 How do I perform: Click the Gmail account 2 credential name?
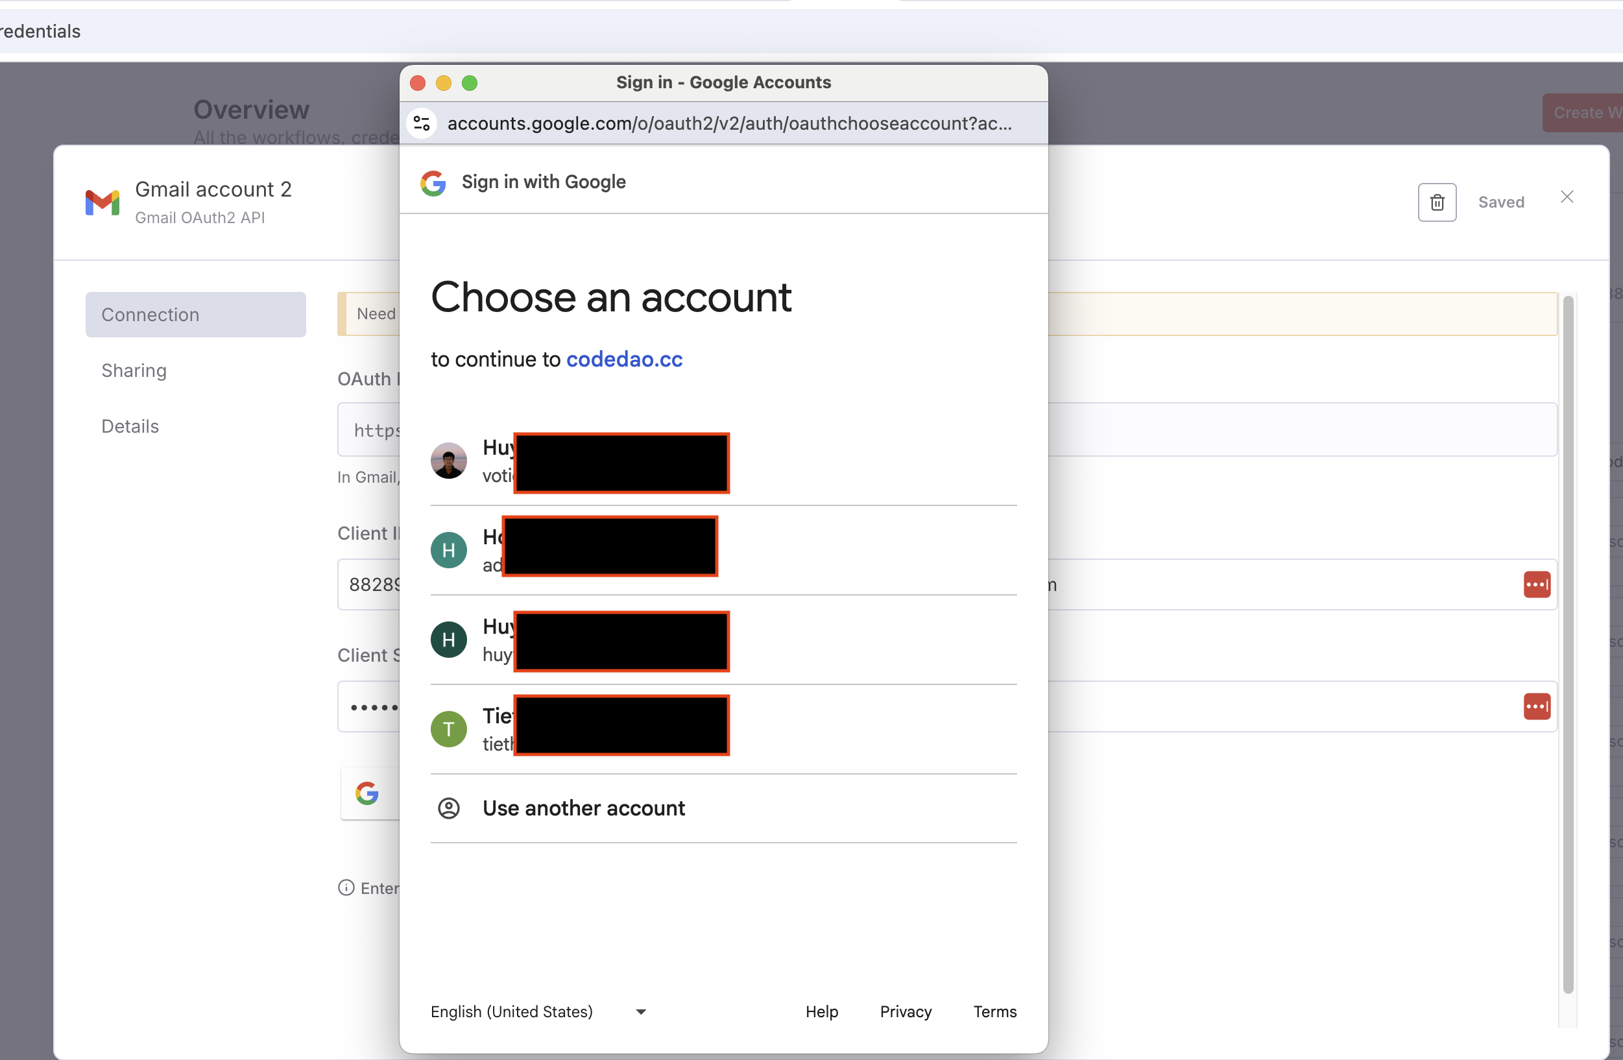[213, 189]
